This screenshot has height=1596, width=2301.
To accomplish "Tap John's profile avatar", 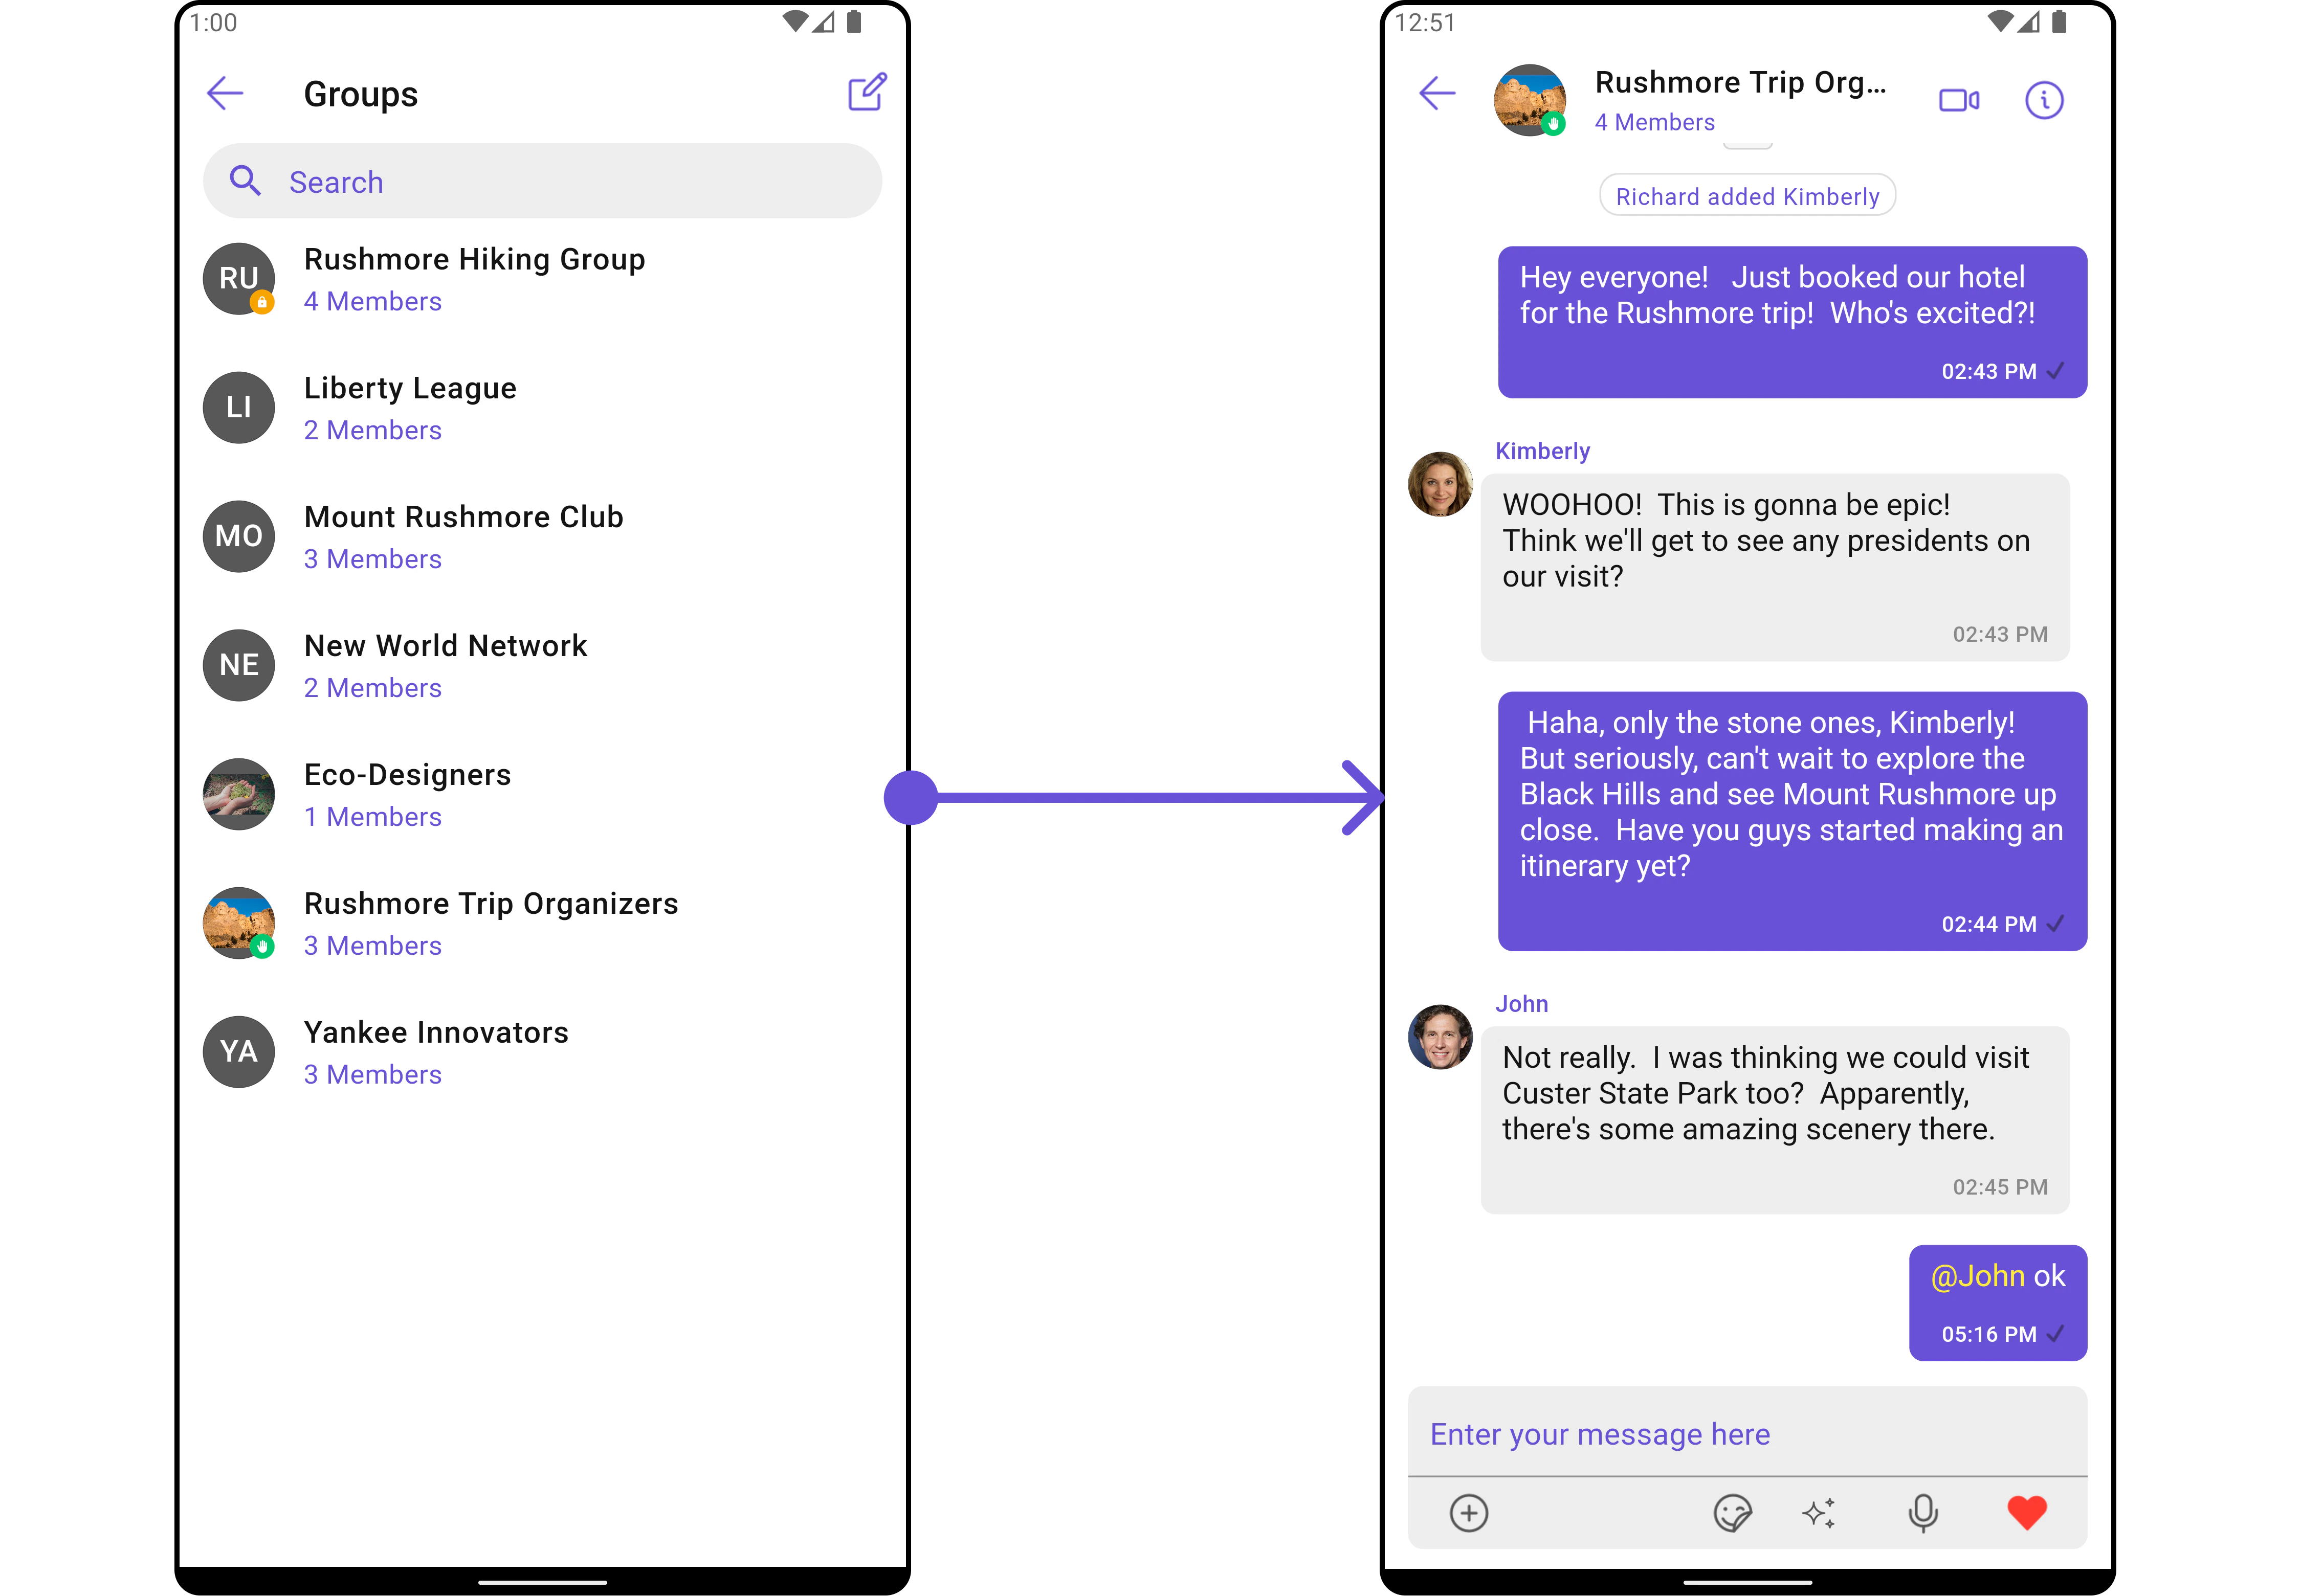I will (1440, 1037).
